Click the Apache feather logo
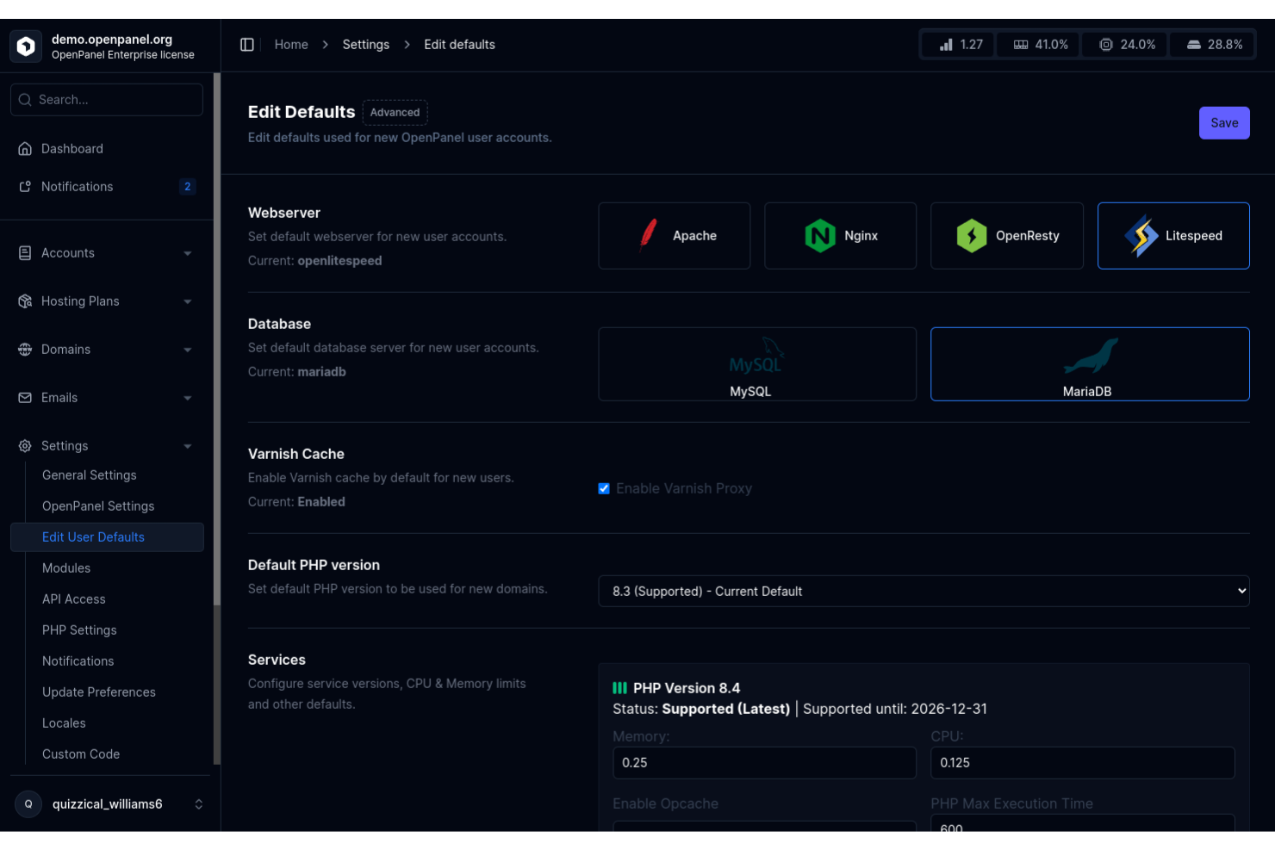Image resolution: width=1275 pixels, height=850 pixels. click(x=649, y=235)
